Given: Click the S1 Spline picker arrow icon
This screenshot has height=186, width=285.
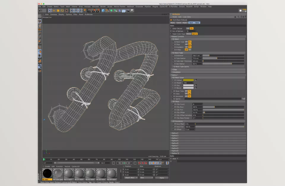Looking at the screenshot, I should pyautogui.click(x=244, y=99).
